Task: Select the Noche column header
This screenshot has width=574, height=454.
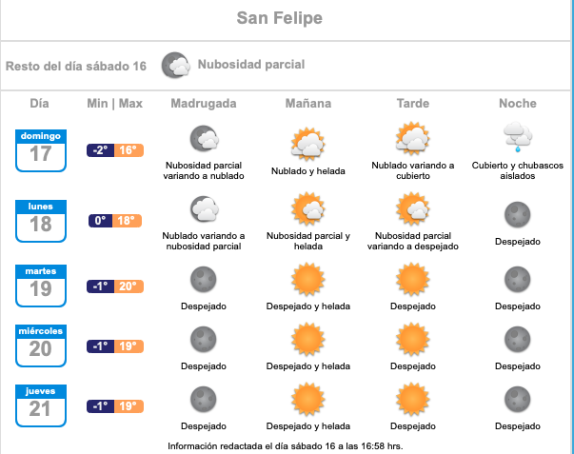Action: coord(518,103)
